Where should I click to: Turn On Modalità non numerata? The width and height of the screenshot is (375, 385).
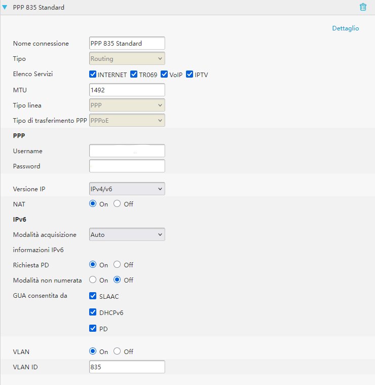pyautogui.click(x=93, y=280)
